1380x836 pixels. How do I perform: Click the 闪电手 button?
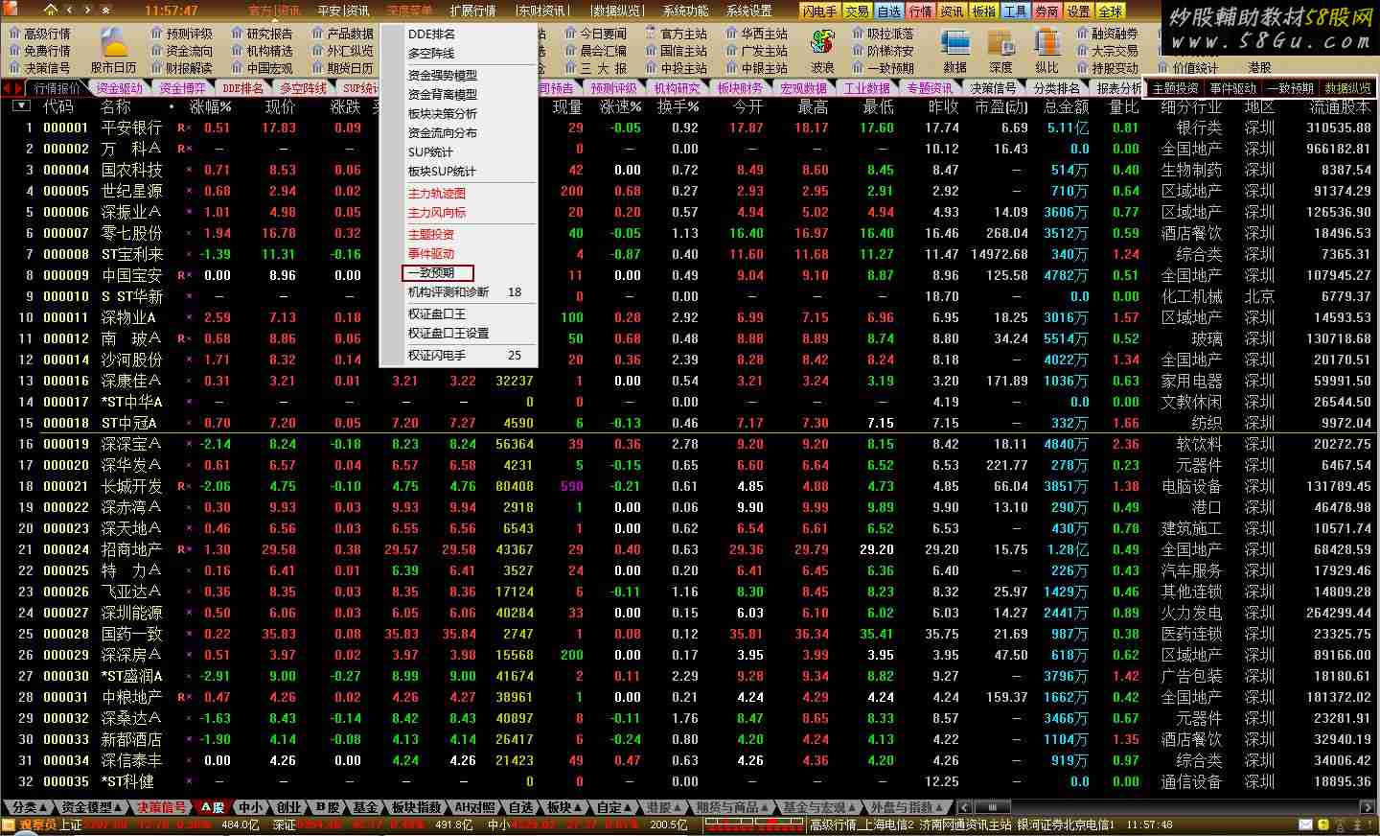point(820,11)
